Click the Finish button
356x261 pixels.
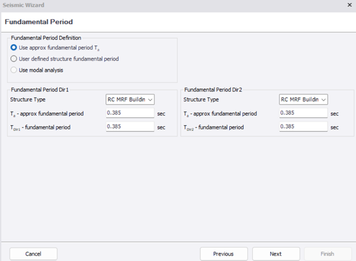pyautogui.click(x=328, y=254)
